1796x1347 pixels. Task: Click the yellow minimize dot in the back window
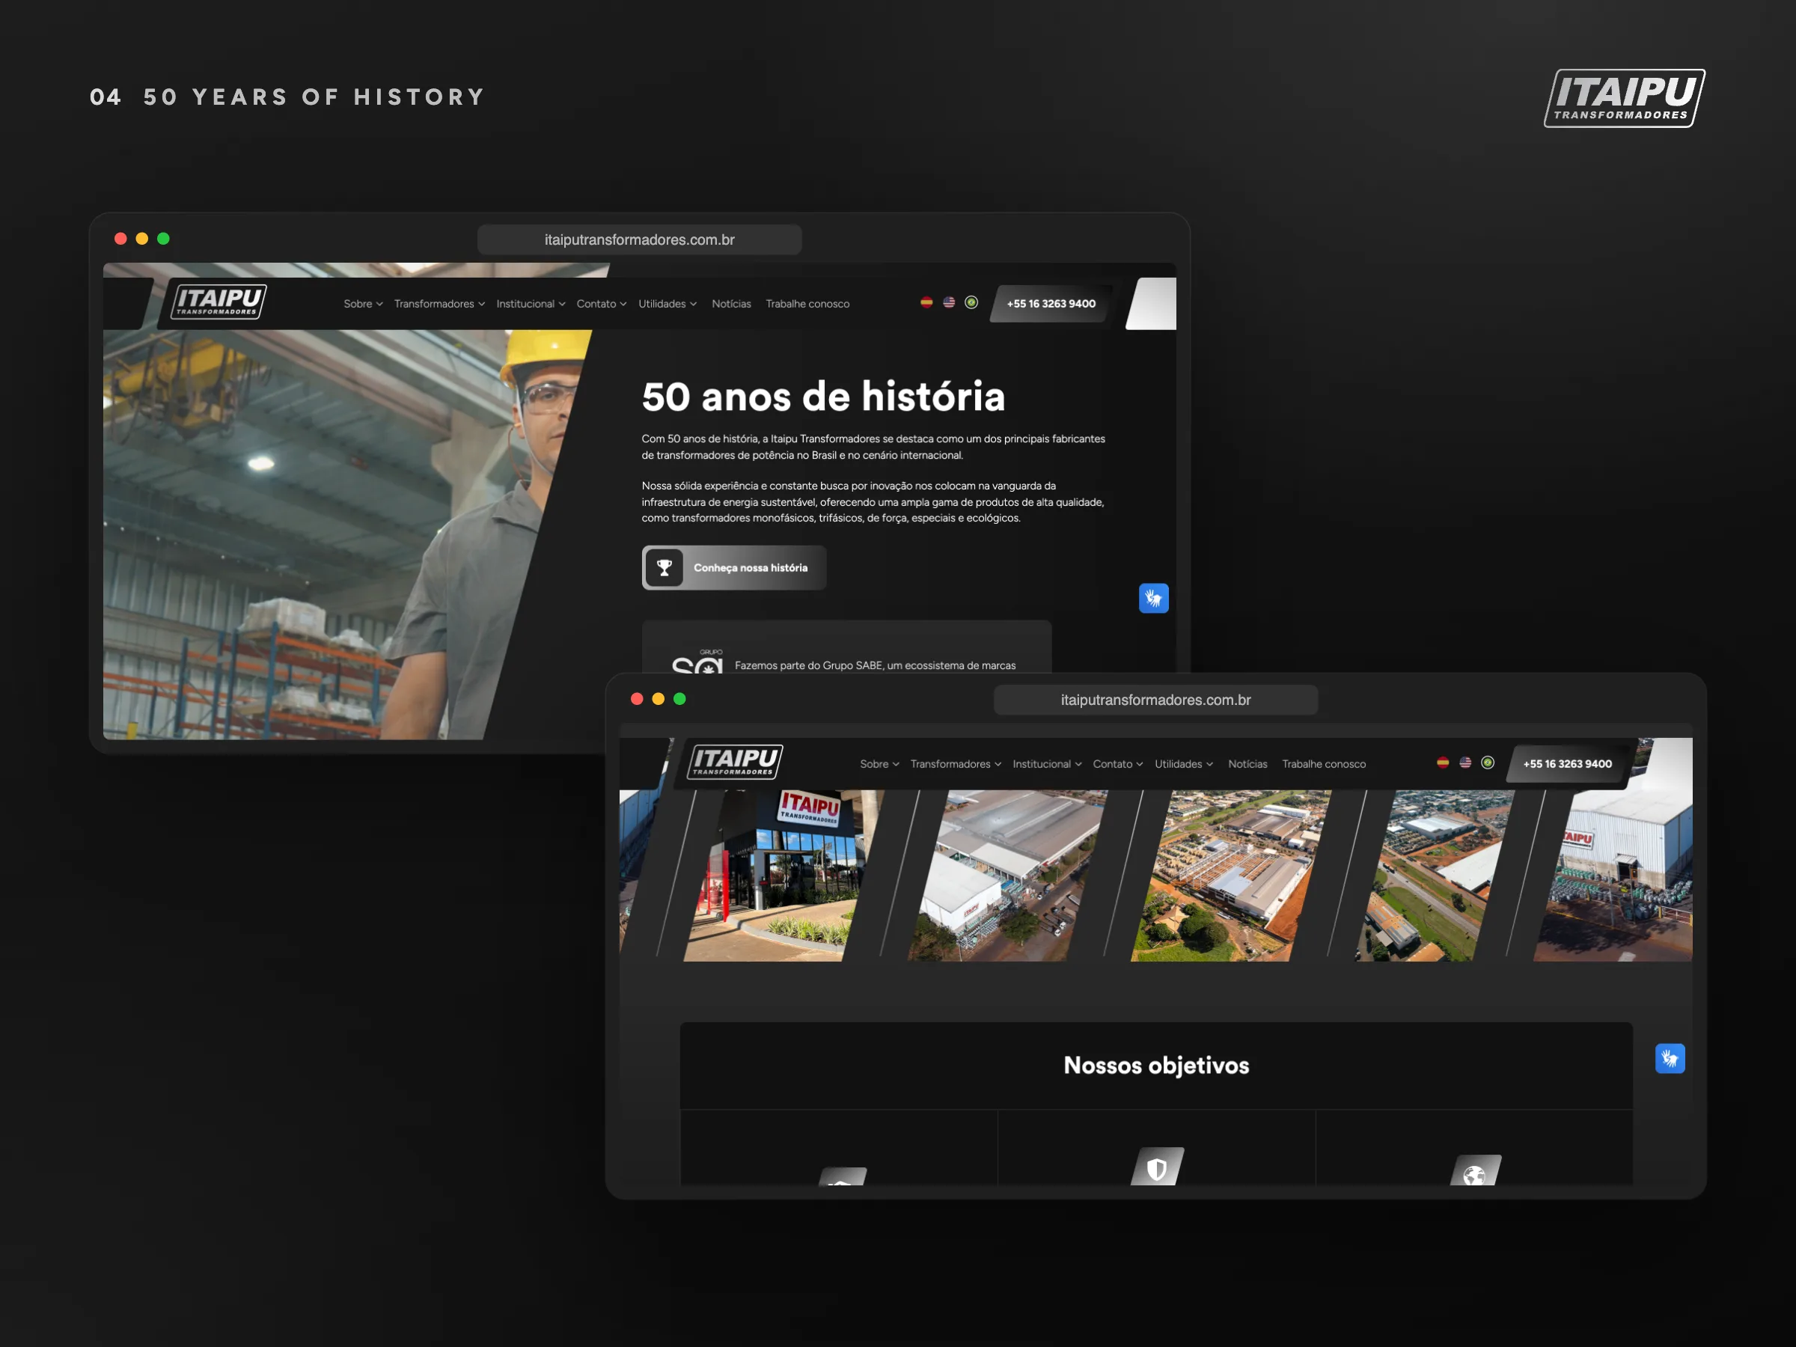[142, 239]
